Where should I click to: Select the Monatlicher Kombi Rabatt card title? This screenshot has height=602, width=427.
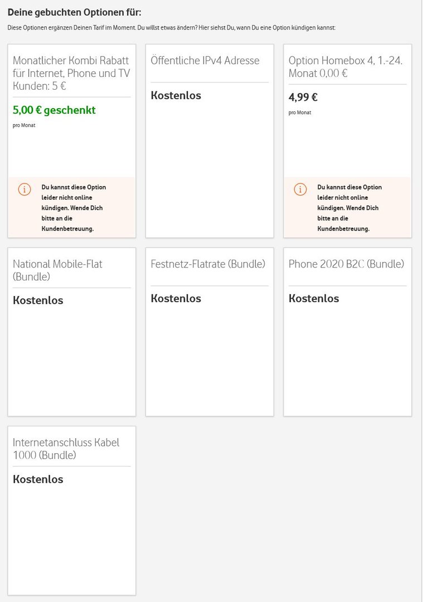tap(71, 73)
